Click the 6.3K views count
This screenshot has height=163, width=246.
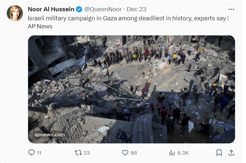(x=183, y=153)
